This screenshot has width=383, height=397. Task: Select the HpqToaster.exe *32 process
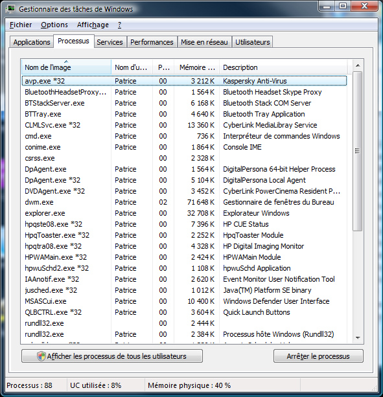[x=184, y=235]
